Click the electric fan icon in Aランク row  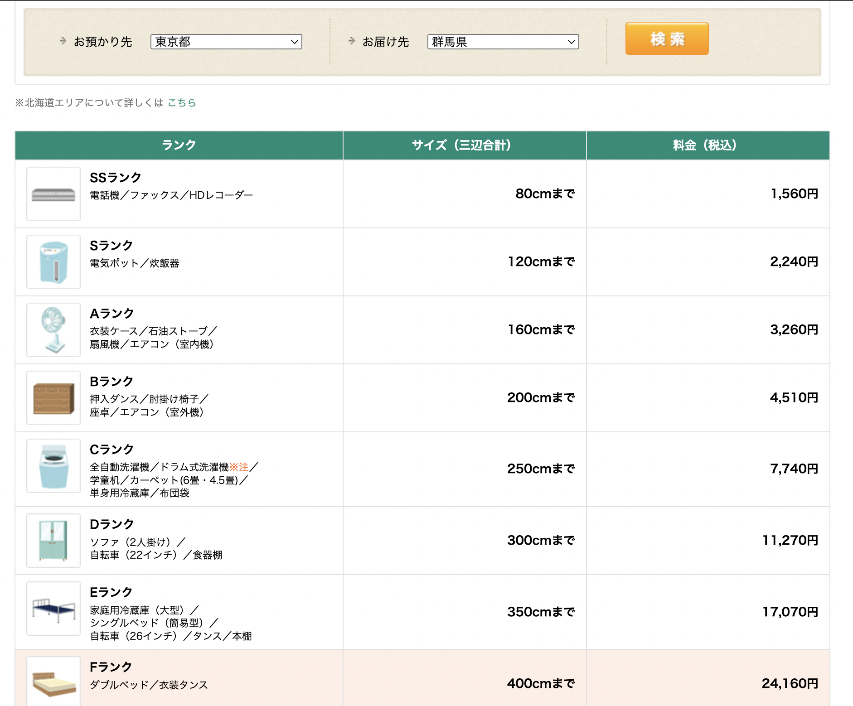coord(53,329)
